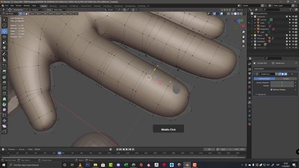Open the File menu
The image size is (299, 168).
[7, 6]
